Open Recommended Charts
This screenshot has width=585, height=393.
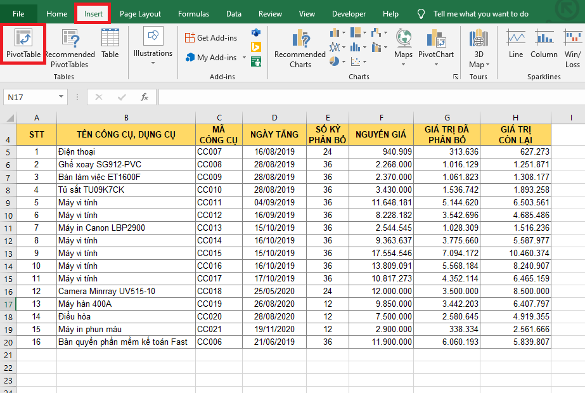[x=300, y=49]
